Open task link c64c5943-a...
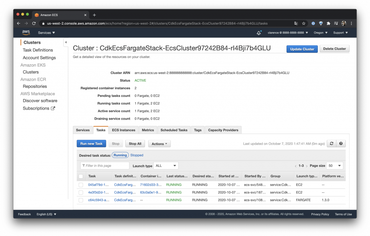Viewport: 370px width, 236px height. coord(99,200)
